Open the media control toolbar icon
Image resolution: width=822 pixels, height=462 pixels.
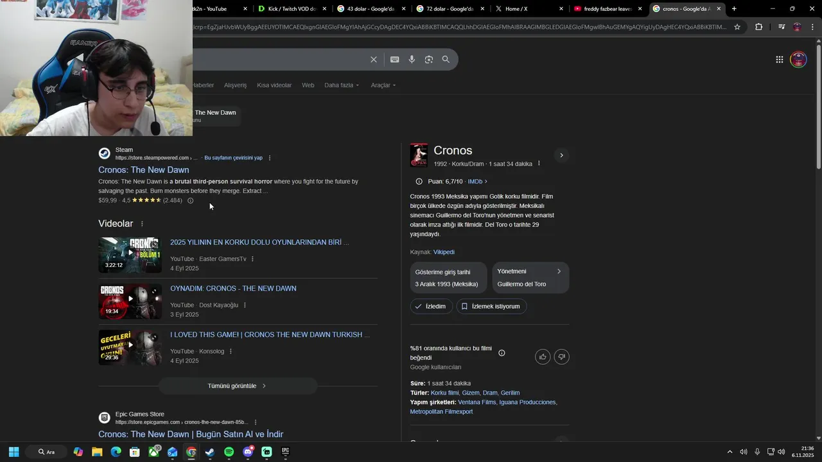[781, 27]
